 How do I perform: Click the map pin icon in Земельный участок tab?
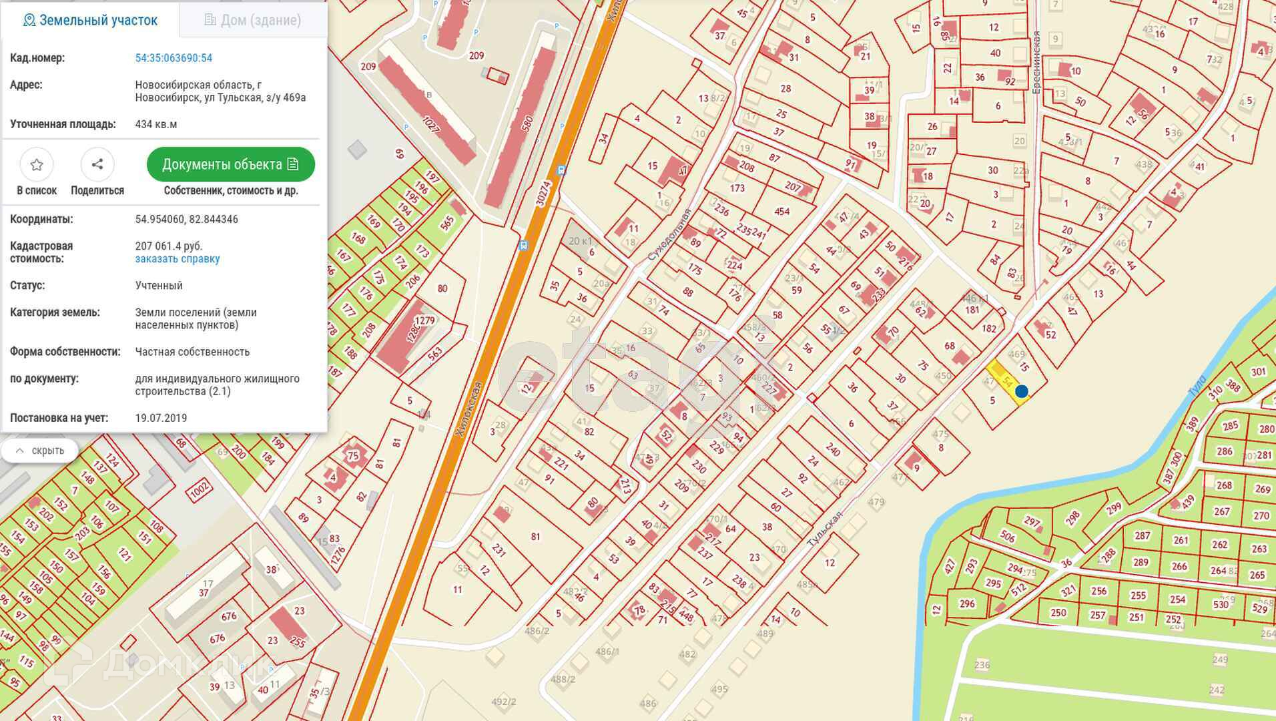pyautogui.click(x=29, y=20)
